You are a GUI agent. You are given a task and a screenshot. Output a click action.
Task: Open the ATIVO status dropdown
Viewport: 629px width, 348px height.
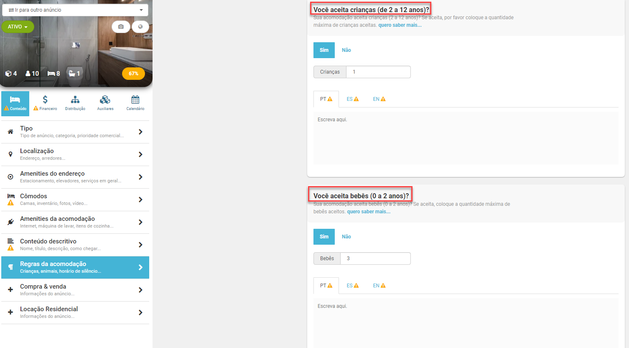[x=18, y=27]
